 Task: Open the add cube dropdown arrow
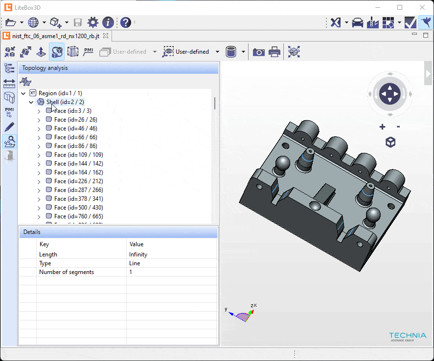point(67,22)
